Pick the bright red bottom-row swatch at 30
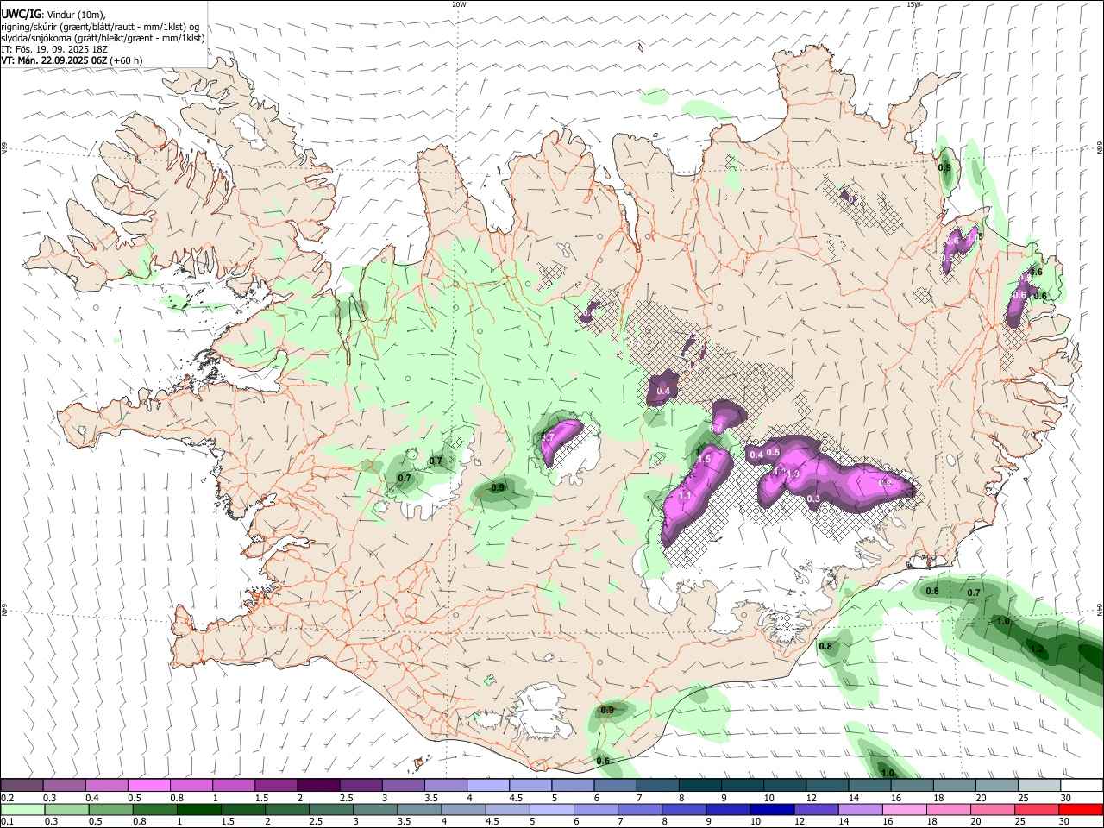Viewport: 1104px width, 828px height. 1080,809
